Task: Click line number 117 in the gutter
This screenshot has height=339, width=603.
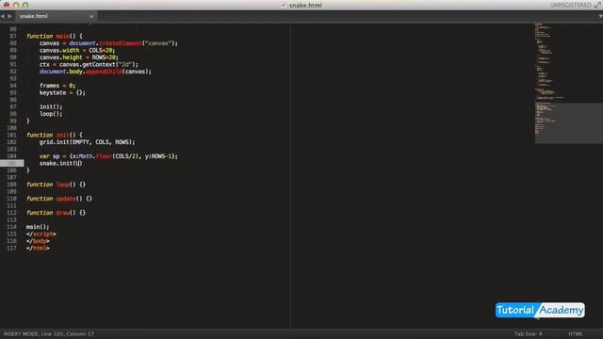Action: pos(11,249)
